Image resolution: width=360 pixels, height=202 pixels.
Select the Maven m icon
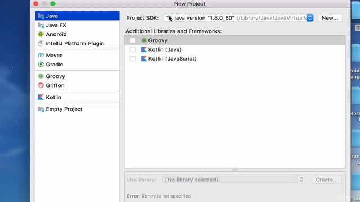coord(41,55)
